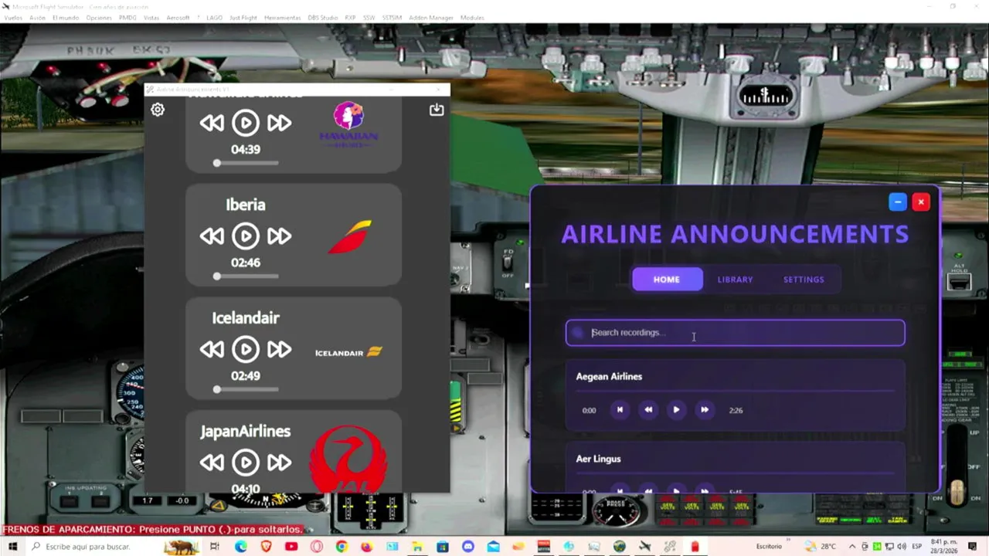989x556 pixels.
Task: Open Brave browser from the taskbar
Action: point(266,547)
